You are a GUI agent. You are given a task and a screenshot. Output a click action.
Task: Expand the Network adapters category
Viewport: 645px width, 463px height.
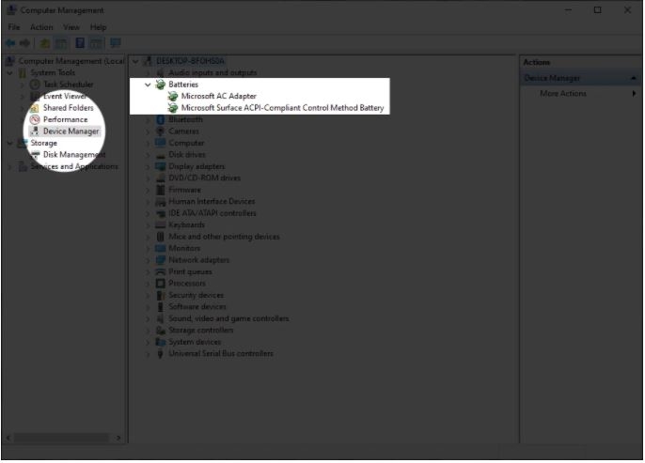(x=148, y=260)
